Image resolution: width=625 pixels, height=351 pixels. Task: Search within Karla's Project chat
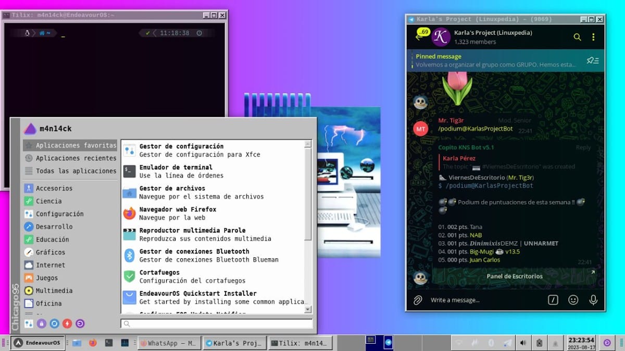(x=577, y=37)
